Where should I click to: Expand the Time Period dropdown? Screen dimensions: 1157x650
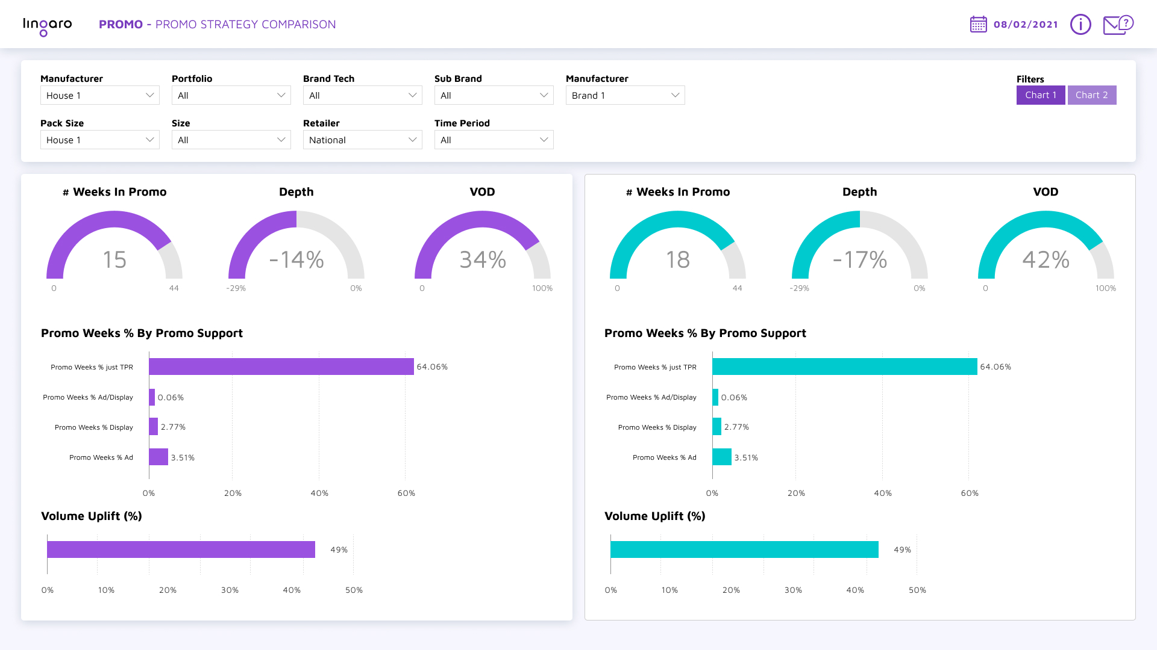[x=494, y=140]
